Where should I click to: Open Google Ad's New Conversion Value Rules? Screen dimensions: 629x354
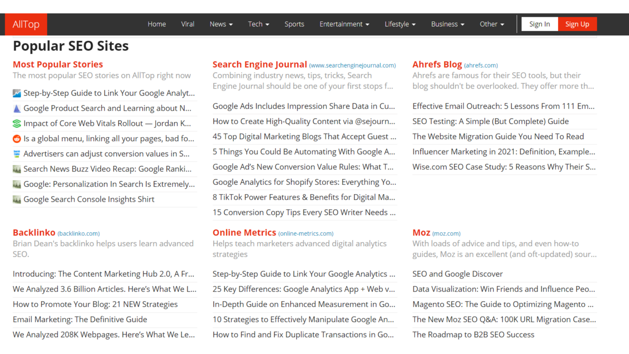point(303,167)
